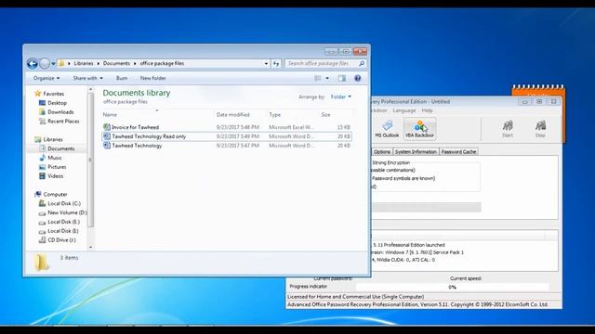The height and width of the screenshot is (334, 595).
Task: Click the folder icon in details pane
Action: click(41, 262)
